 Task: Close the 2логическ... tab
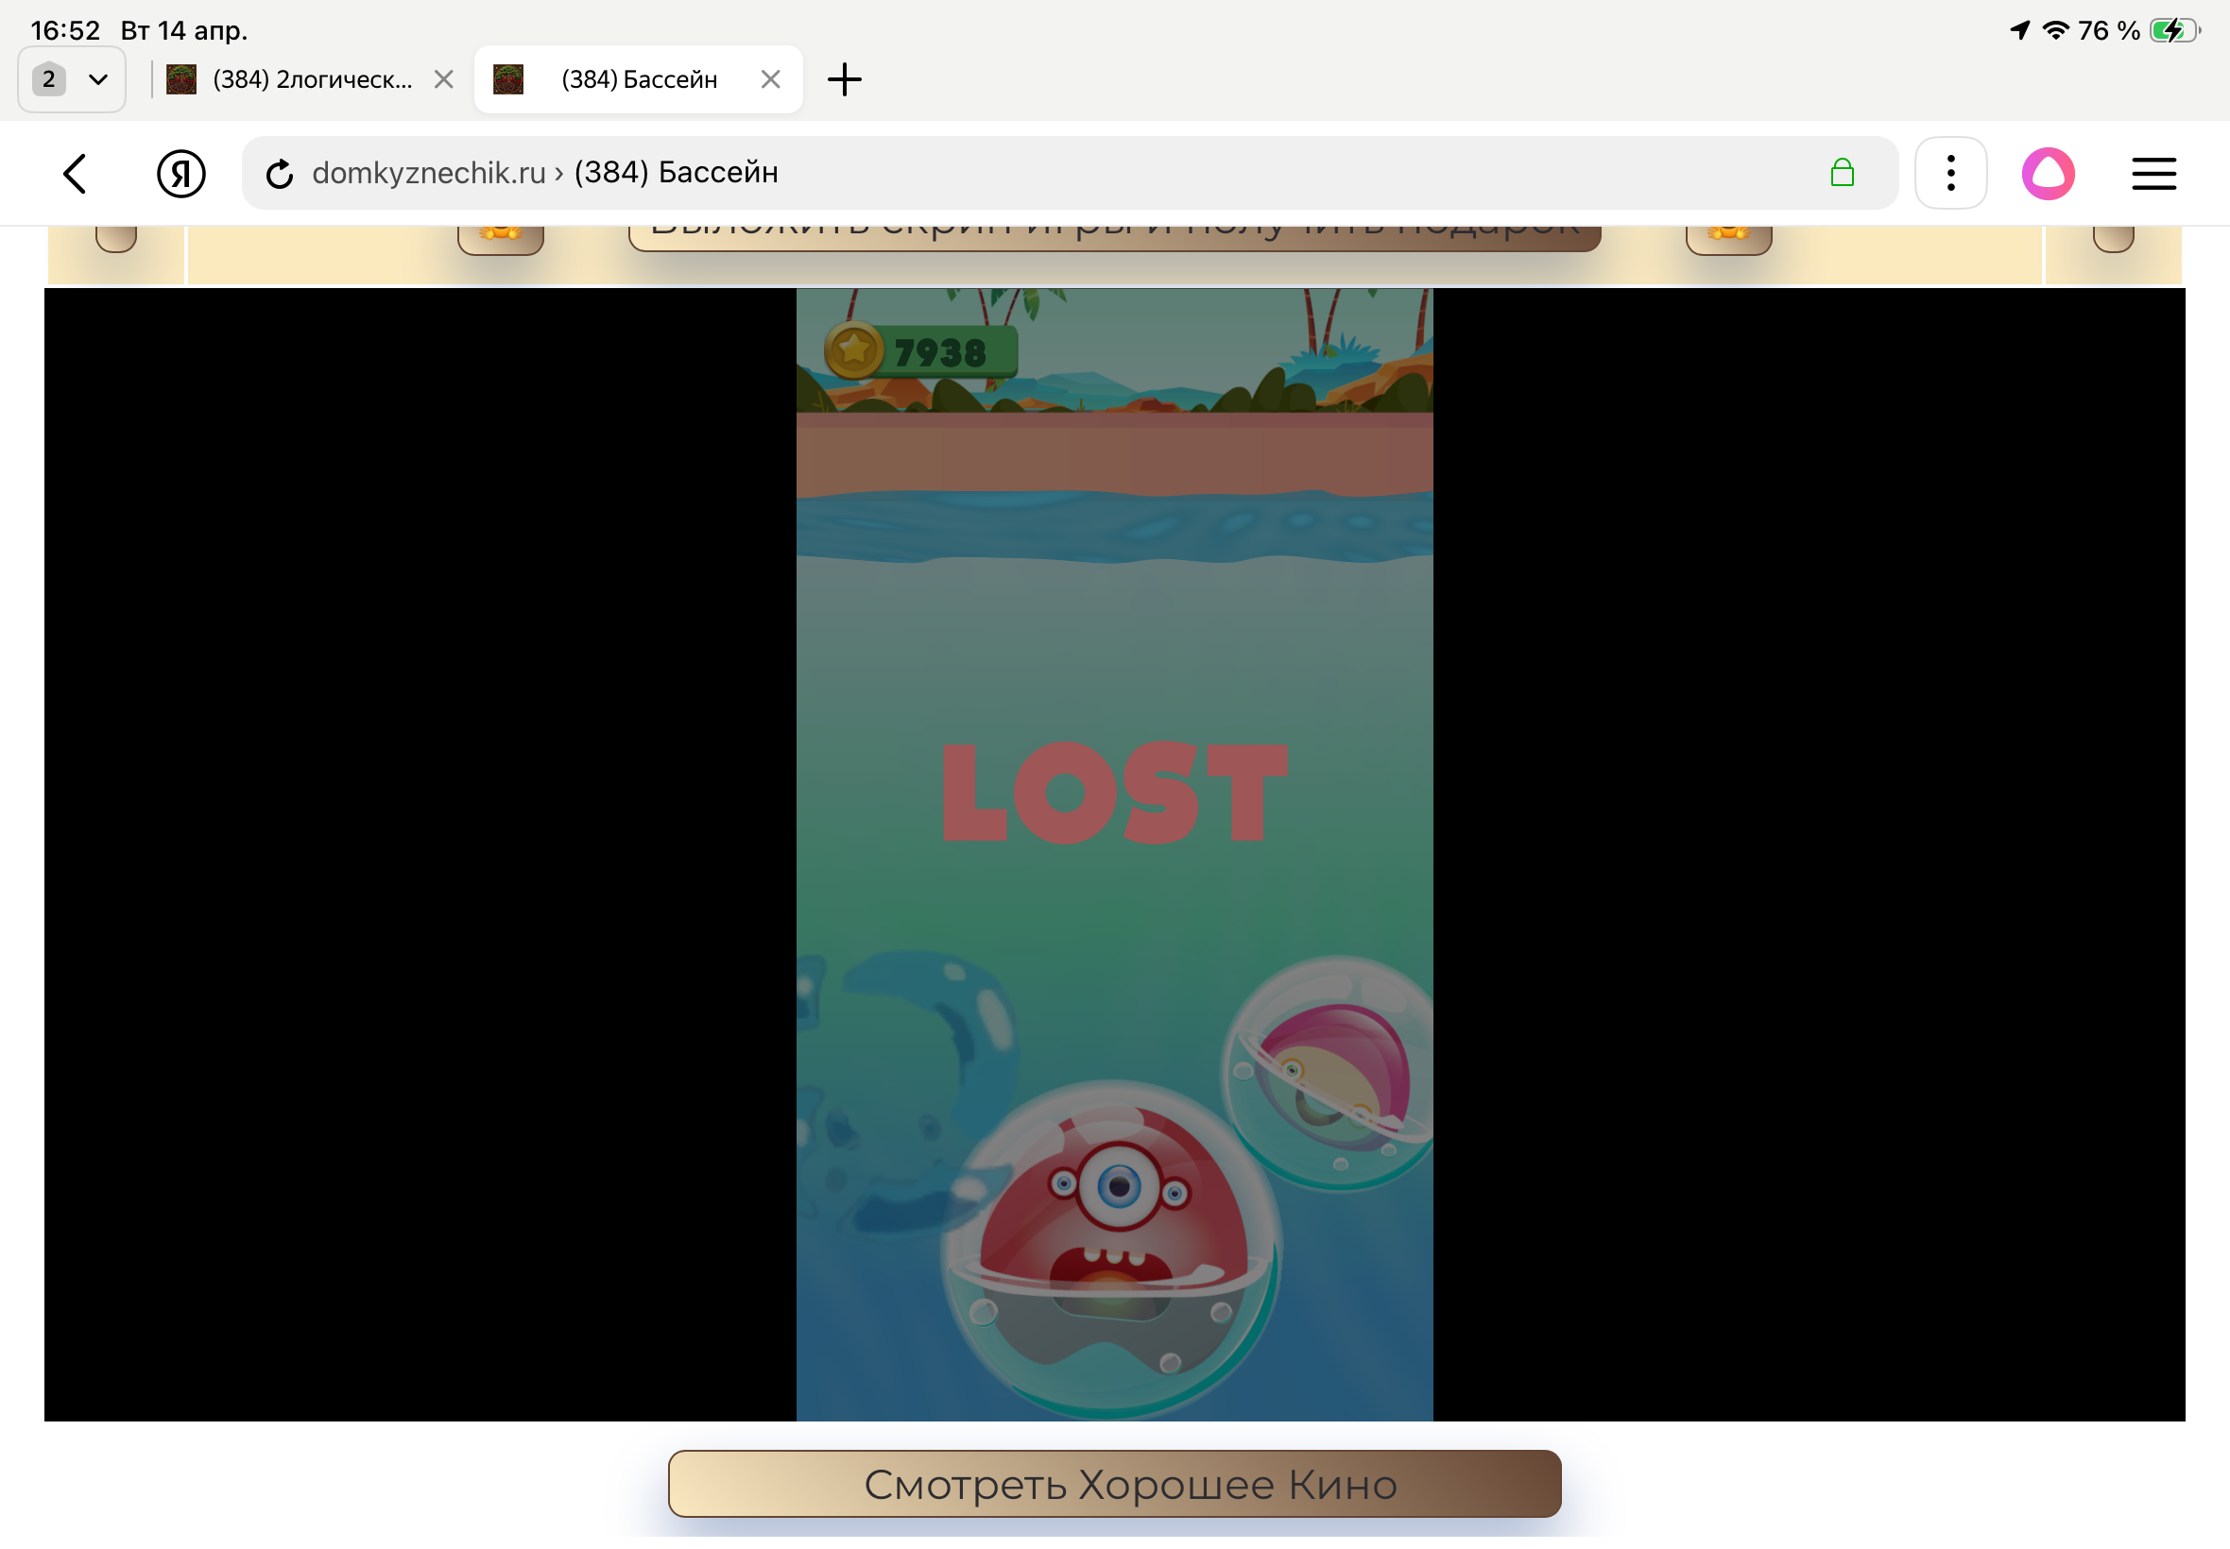click(444, 79)
